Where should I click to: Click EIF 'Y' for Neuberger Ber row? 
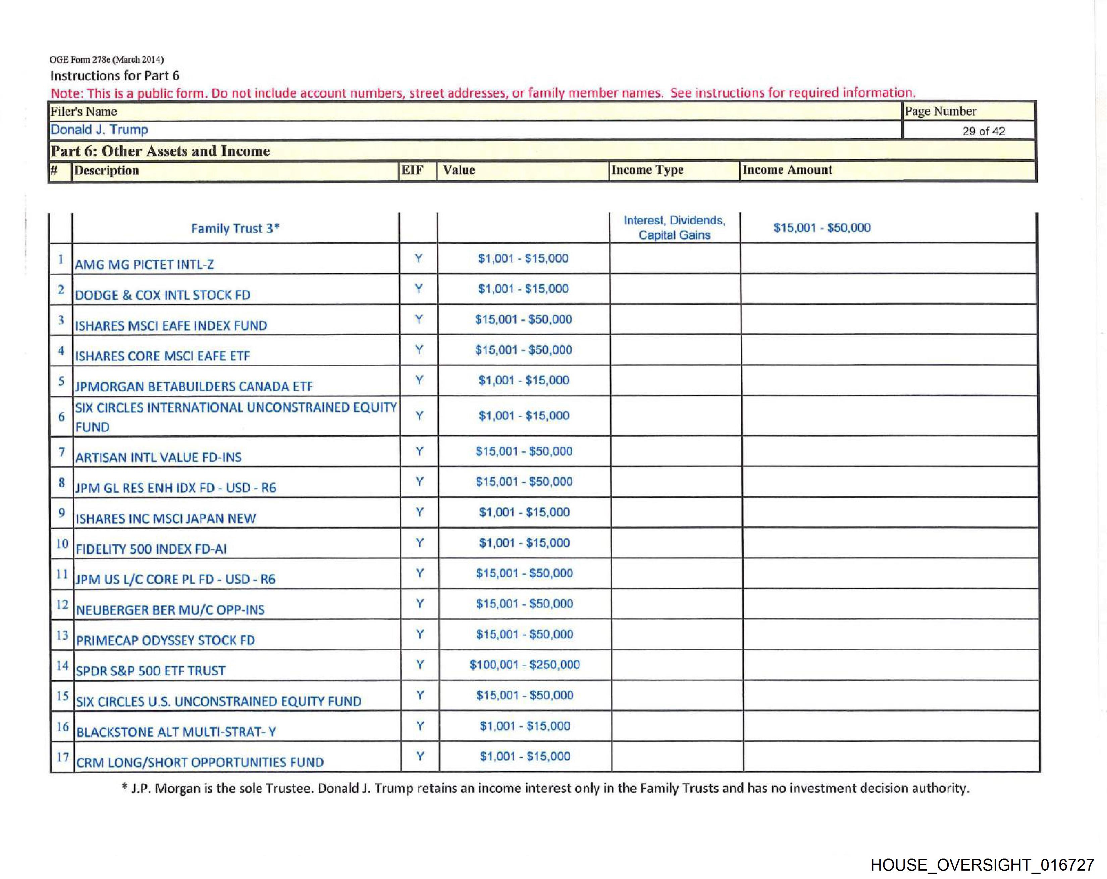click(420, 604)
